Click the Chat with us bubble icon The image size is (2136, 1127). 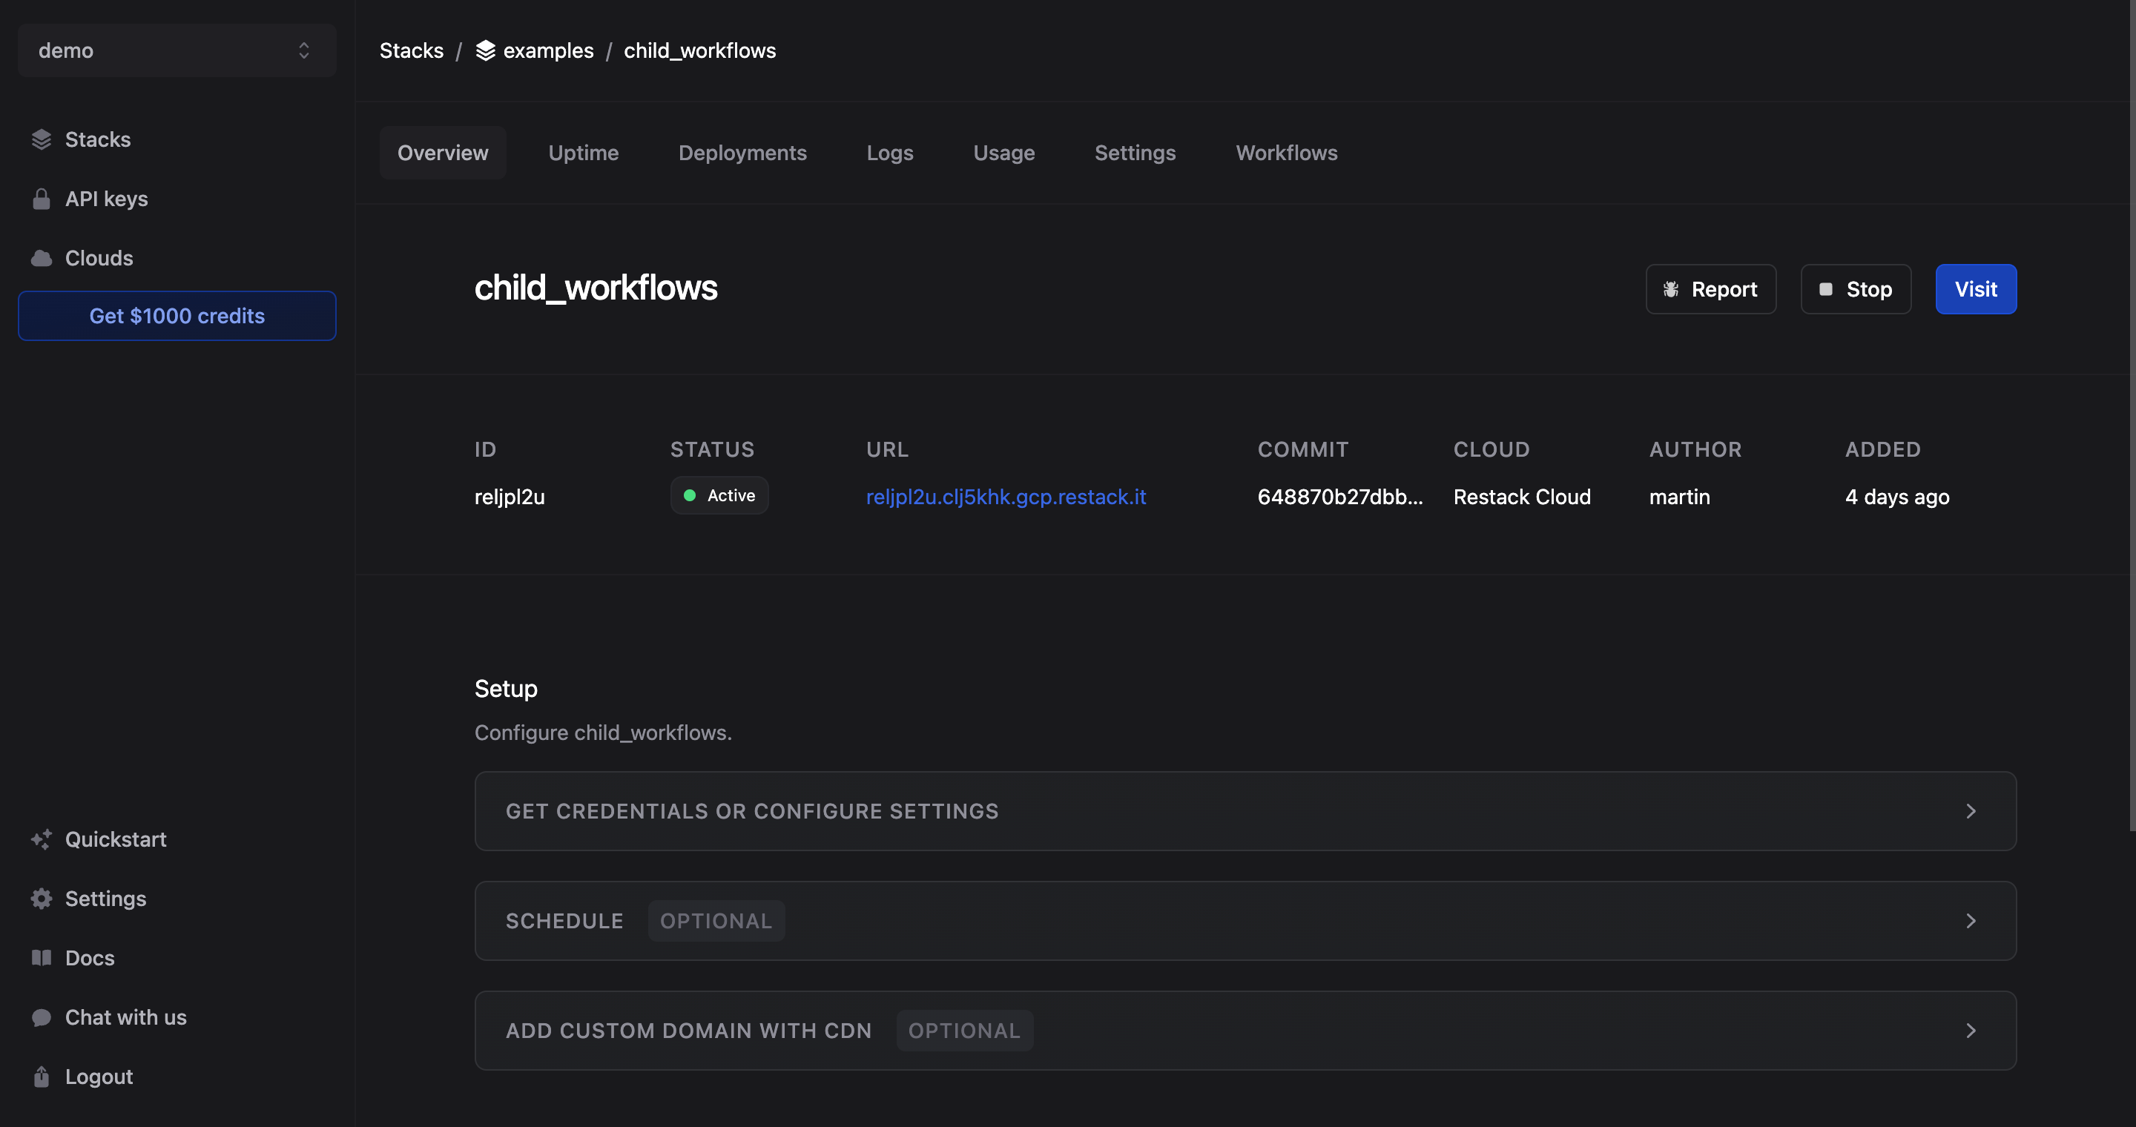[x=42, y=1017]
